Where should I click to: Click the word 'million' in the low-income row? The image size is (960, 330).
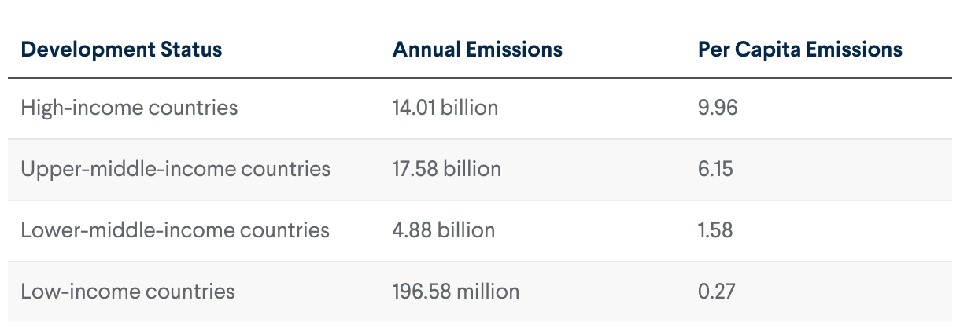tap(489, 291)
